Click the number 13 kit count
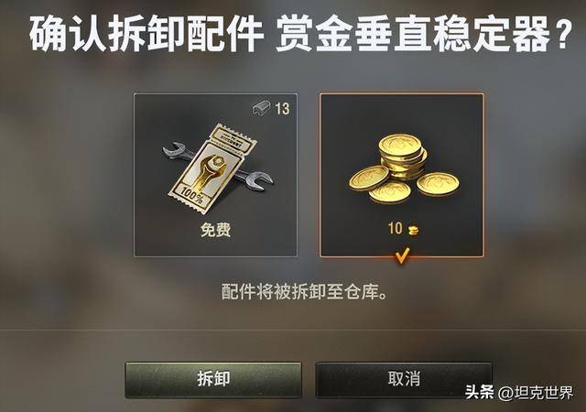 282,109
